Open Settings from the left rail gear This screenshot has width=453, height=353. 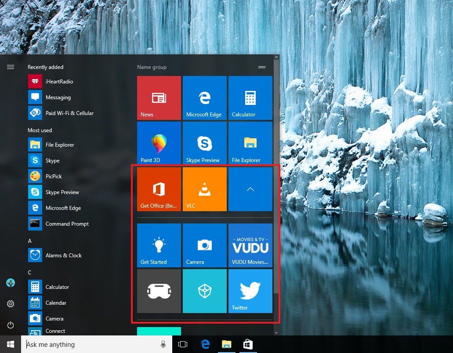coord(10,303)
